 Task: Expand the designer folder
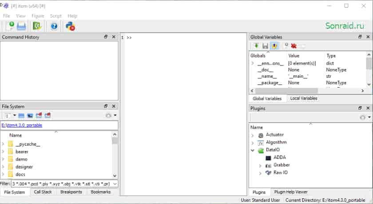point(3,166)
